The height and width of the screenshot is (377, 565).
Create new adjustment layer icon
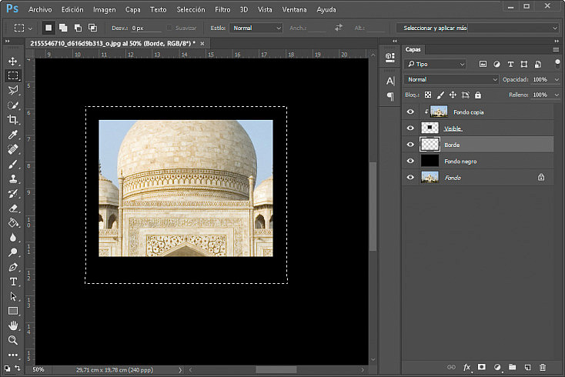(x=497, y=367)
